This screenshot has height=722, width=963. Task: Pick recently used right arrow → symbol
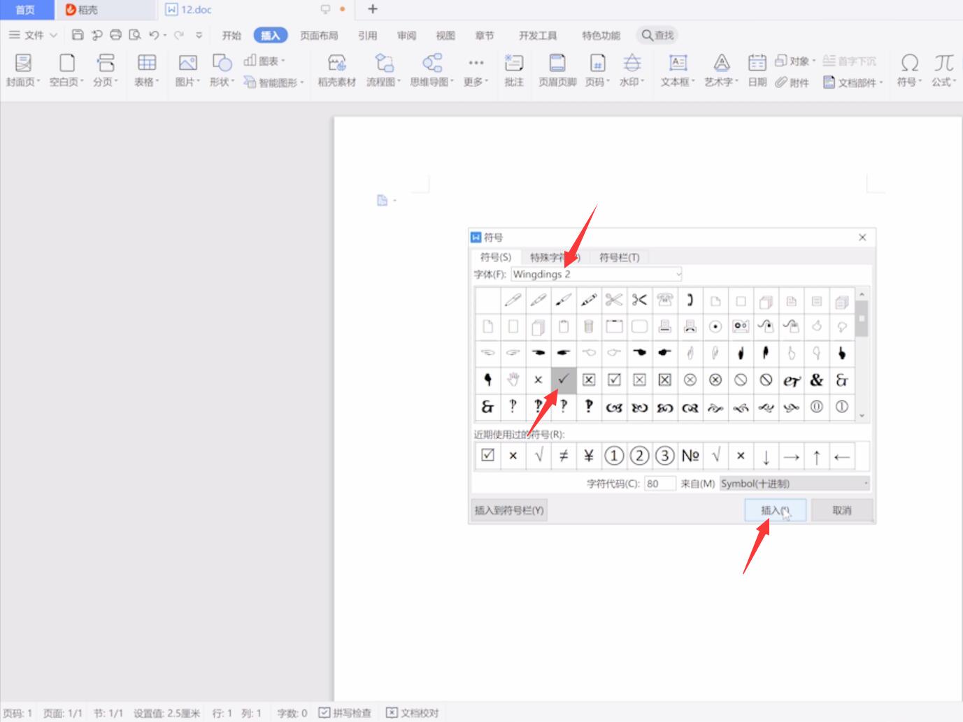pyautogui.click(x=792, y=456)
